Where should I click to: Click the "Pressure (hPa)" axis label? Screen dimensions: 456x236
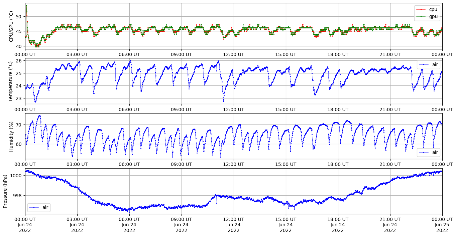[5, 191]
